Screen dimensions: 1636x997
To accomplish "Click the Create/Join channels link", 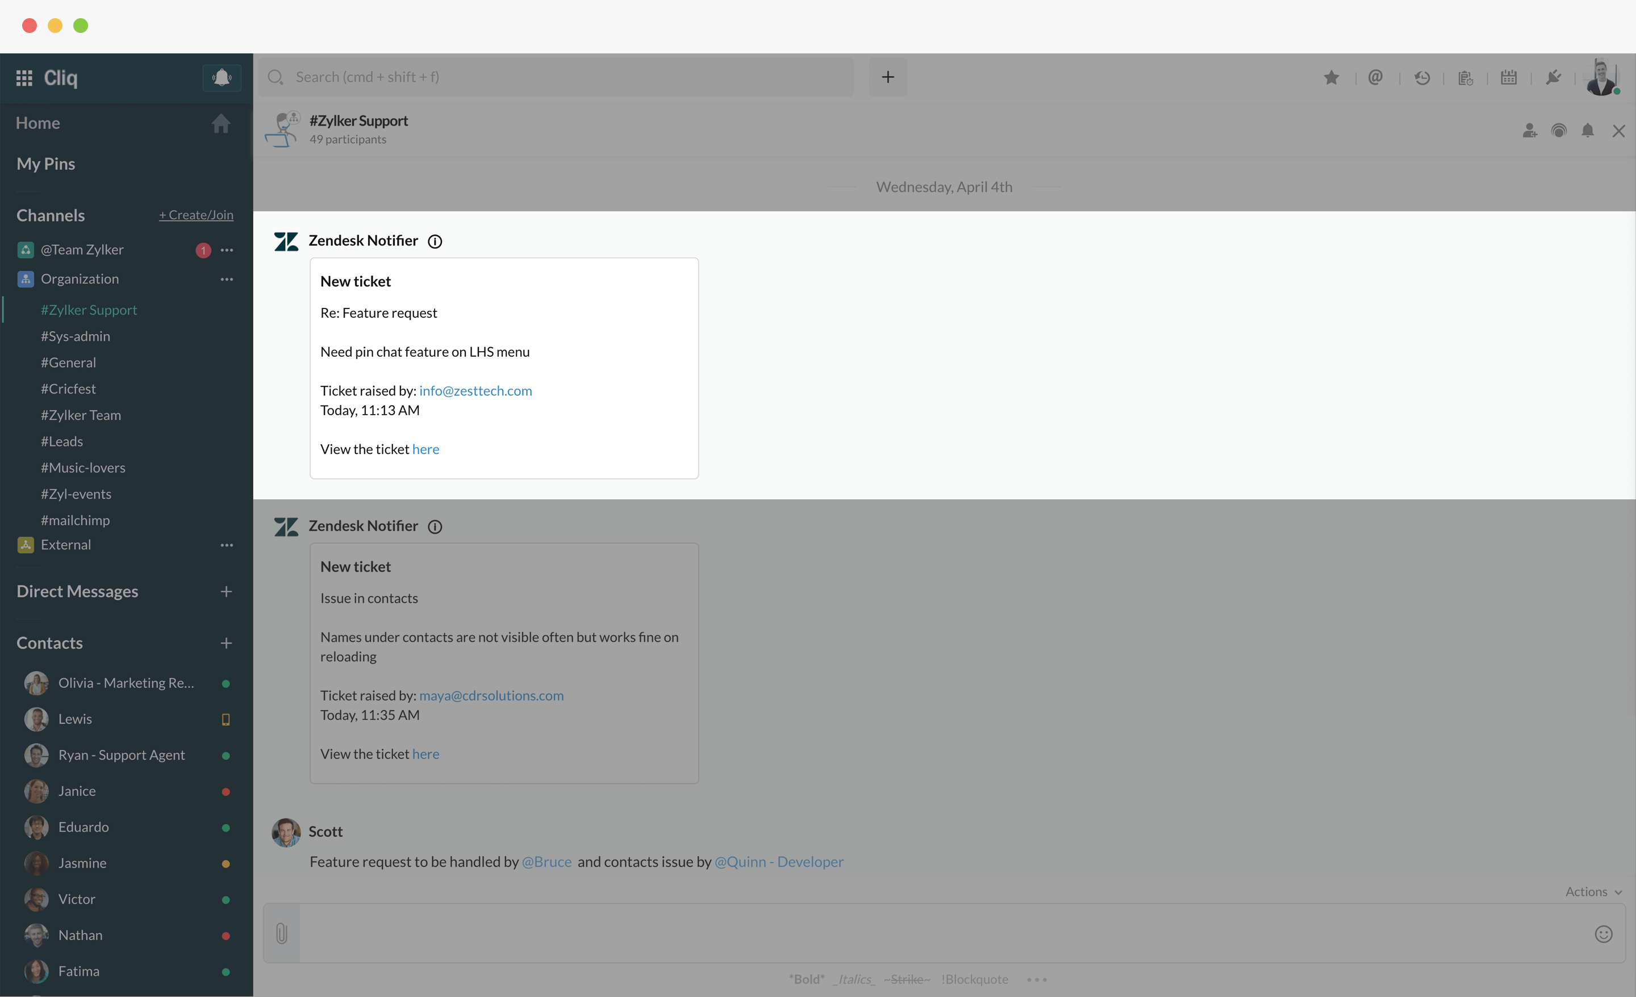I will tap(196, 215).
